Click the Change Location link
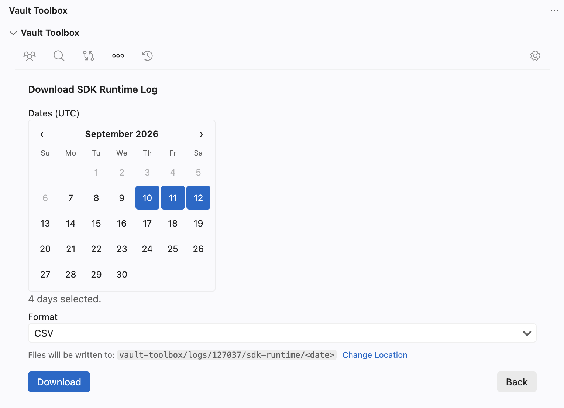 pyautogui.click(x=375, y=355)
